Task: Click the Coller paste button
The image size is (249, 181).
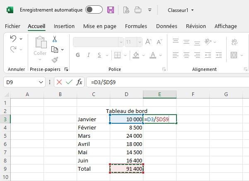Action: point(40,48)
